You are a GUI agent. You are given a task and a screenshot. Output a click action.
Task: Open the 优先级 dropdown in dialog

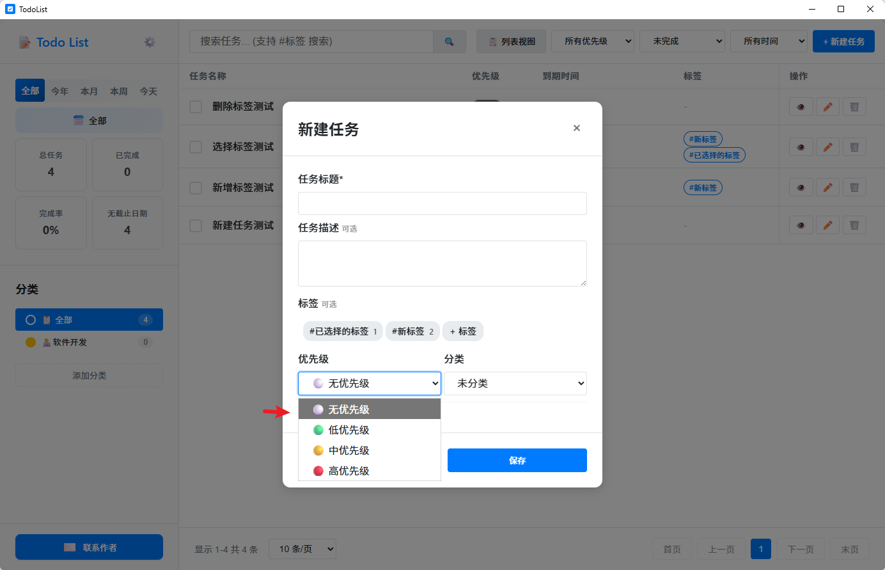370,383
